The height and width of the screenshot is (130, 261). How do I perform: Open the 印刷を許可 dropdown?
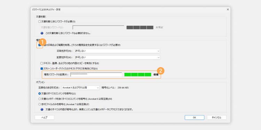tap(117, 51)
